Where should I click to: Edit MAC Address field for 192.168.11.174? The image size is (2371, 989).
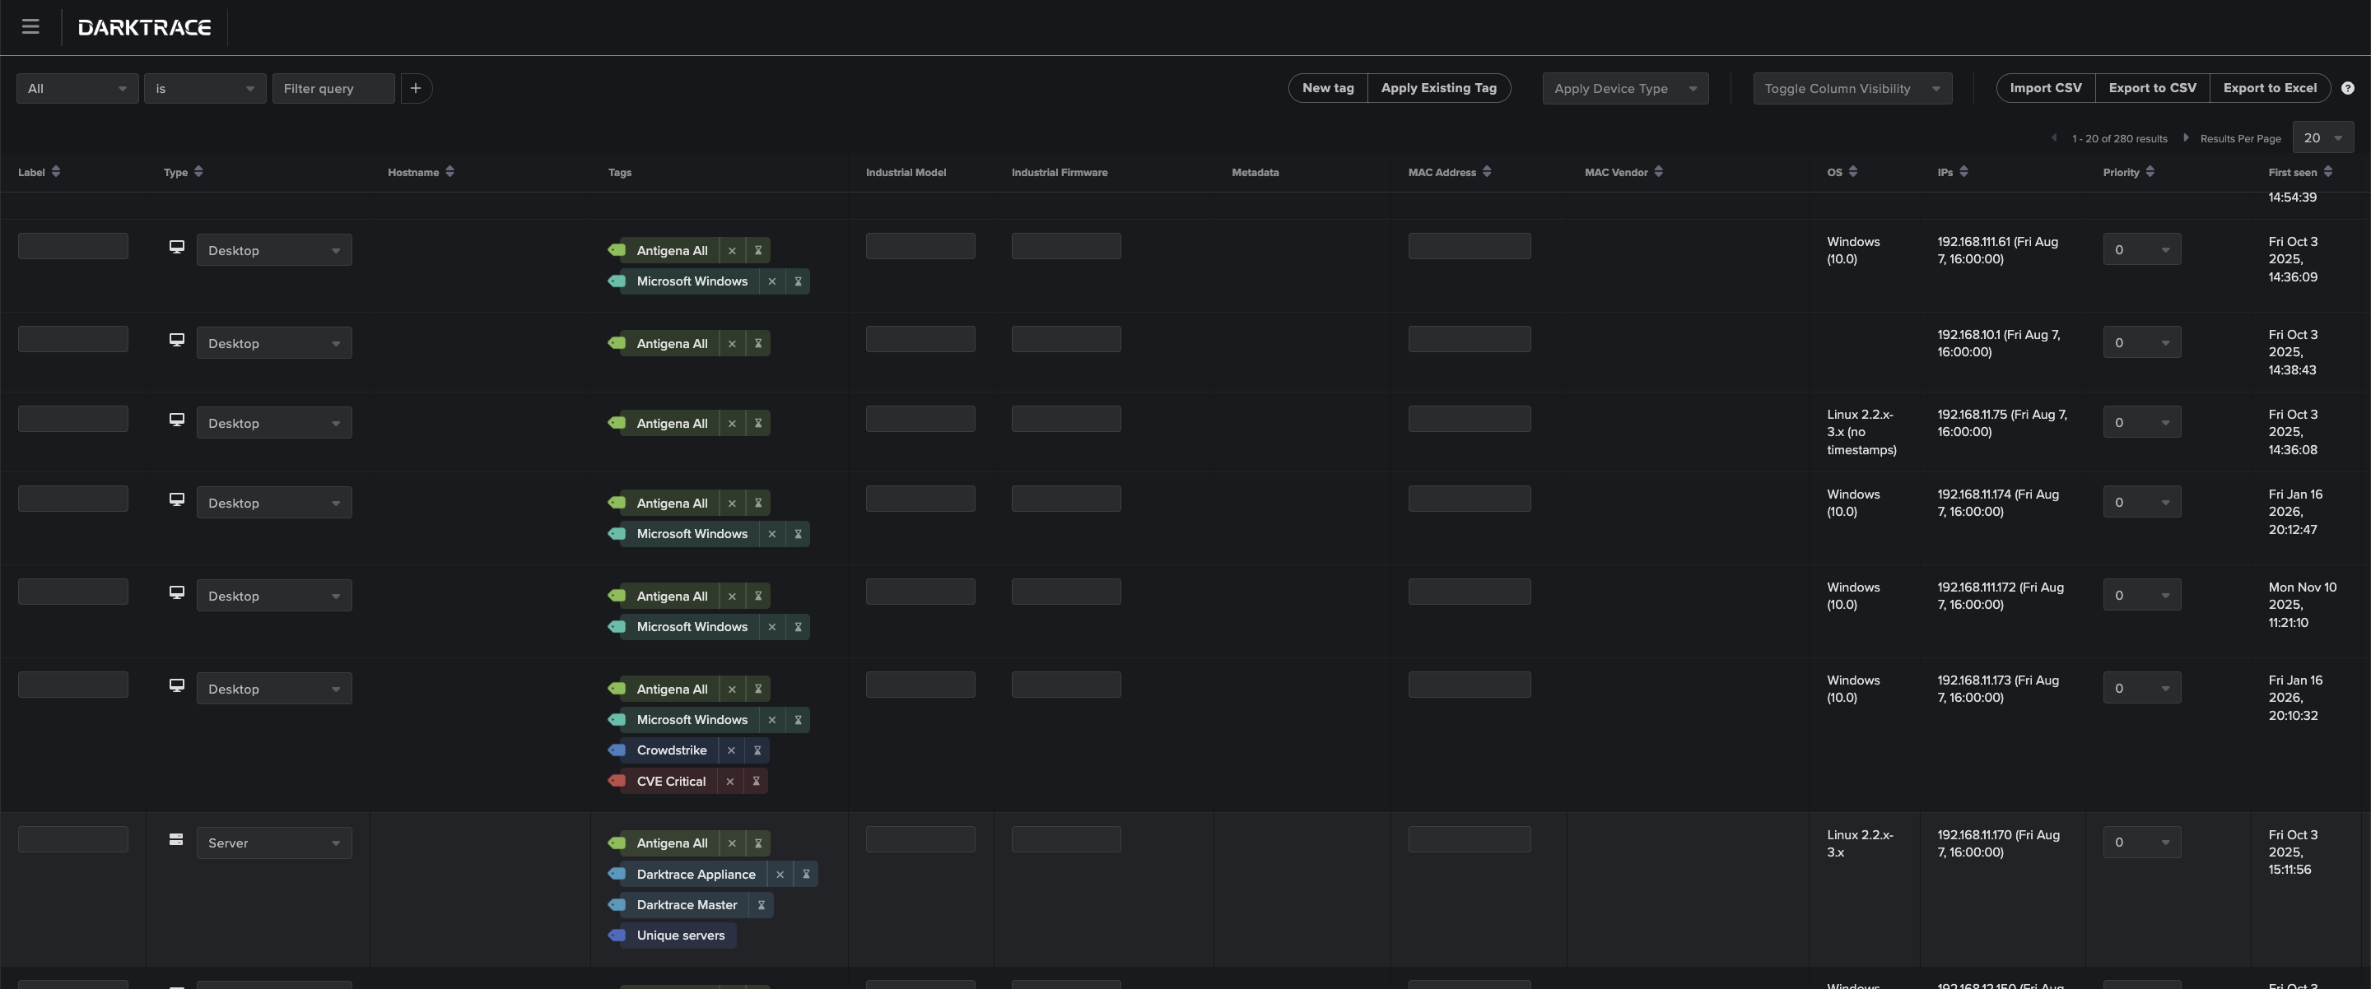click(1469, 499)
